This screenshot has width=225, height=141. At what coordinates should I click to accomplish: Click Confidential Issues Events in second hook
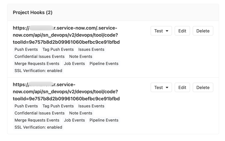pos(39,113)
